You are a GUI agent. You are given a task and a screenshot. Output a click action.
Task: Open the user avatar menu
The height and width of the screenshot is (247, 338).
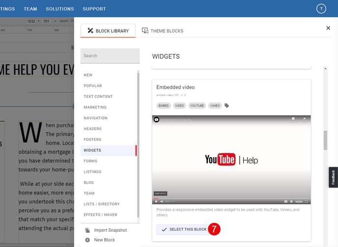coord(321,9)
